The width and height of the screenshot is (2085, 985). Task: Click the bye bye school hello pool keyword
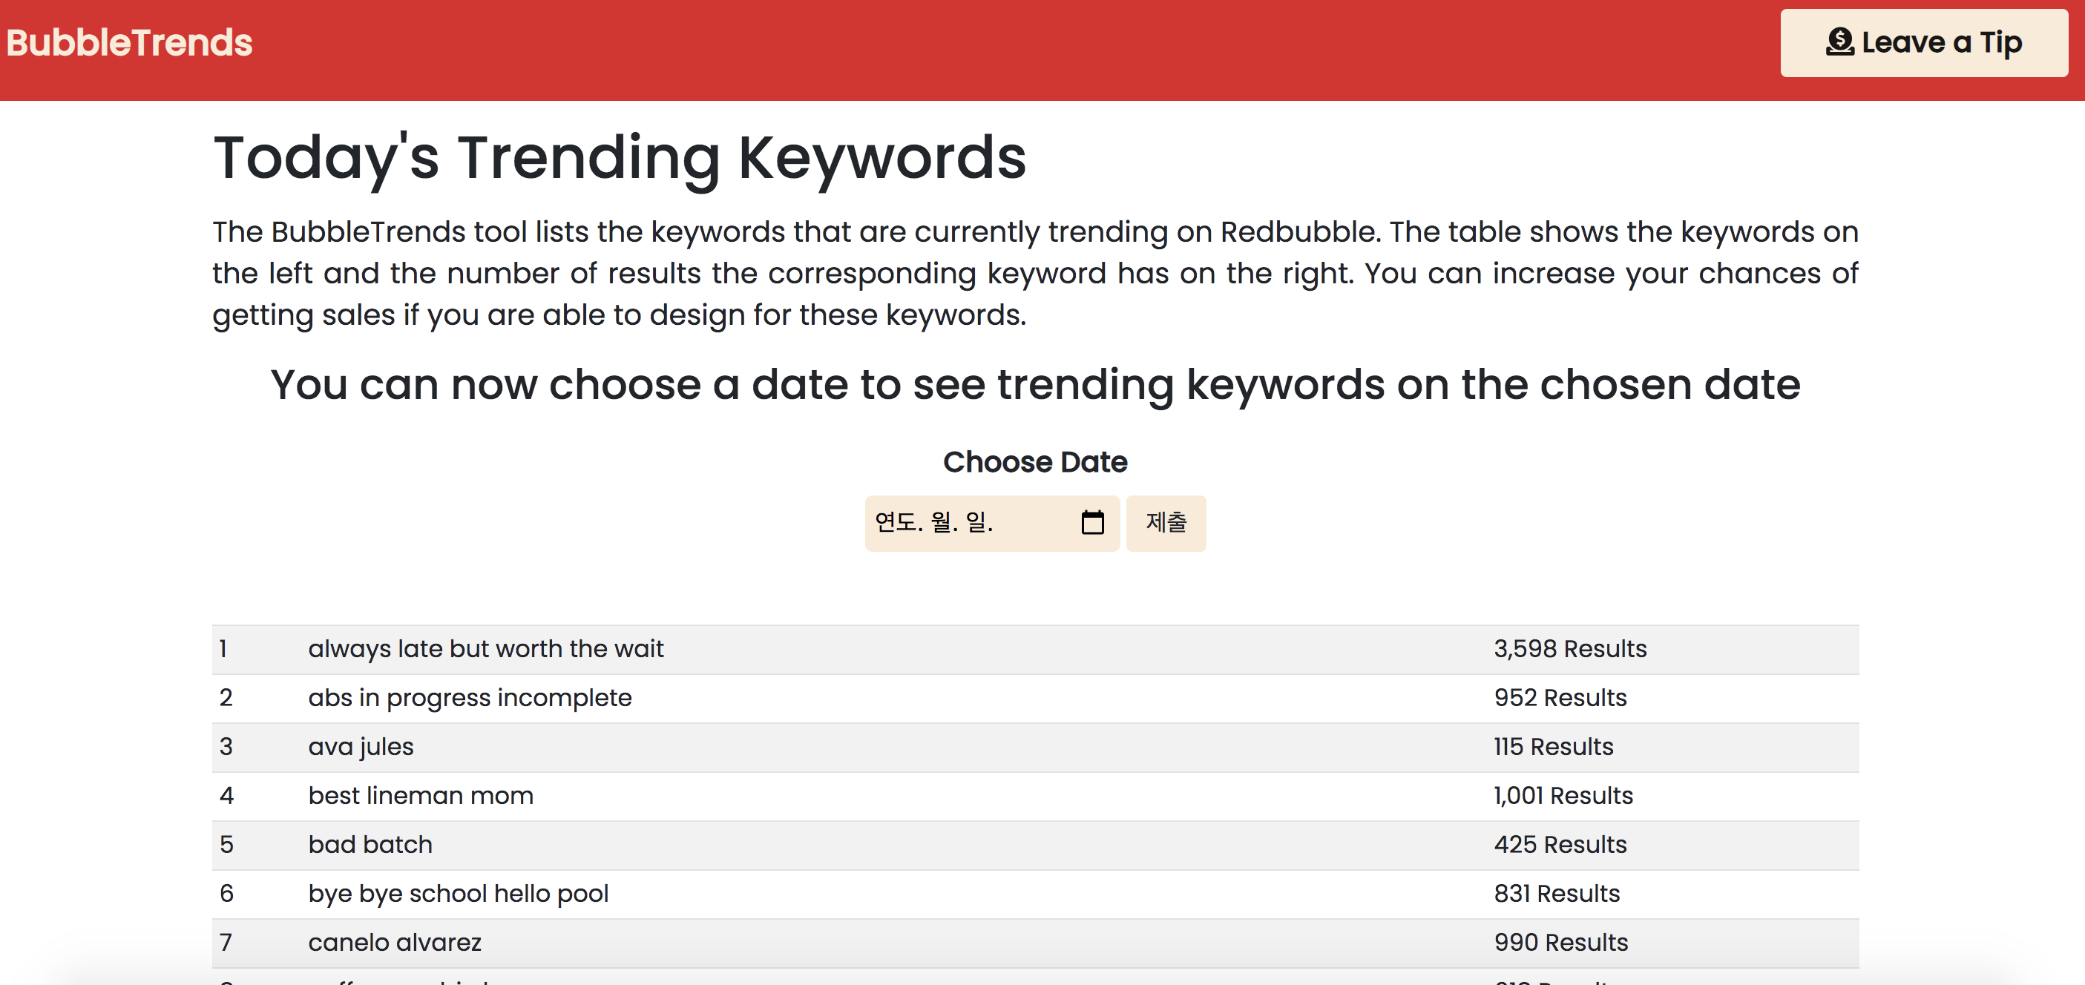pyautogui.click(x=458, y=894)
